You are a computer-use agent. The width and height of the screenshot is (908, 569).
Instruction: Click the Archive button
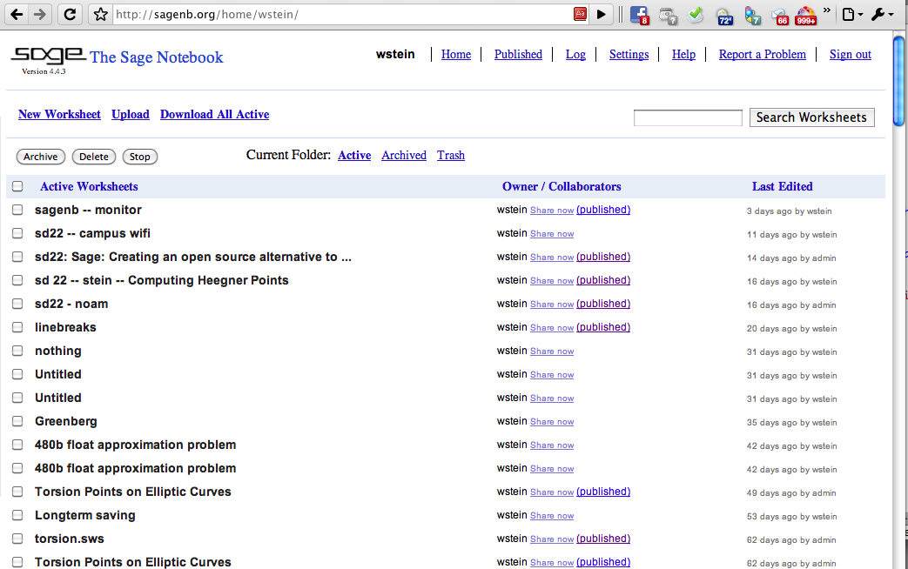(x=41, y=157)
